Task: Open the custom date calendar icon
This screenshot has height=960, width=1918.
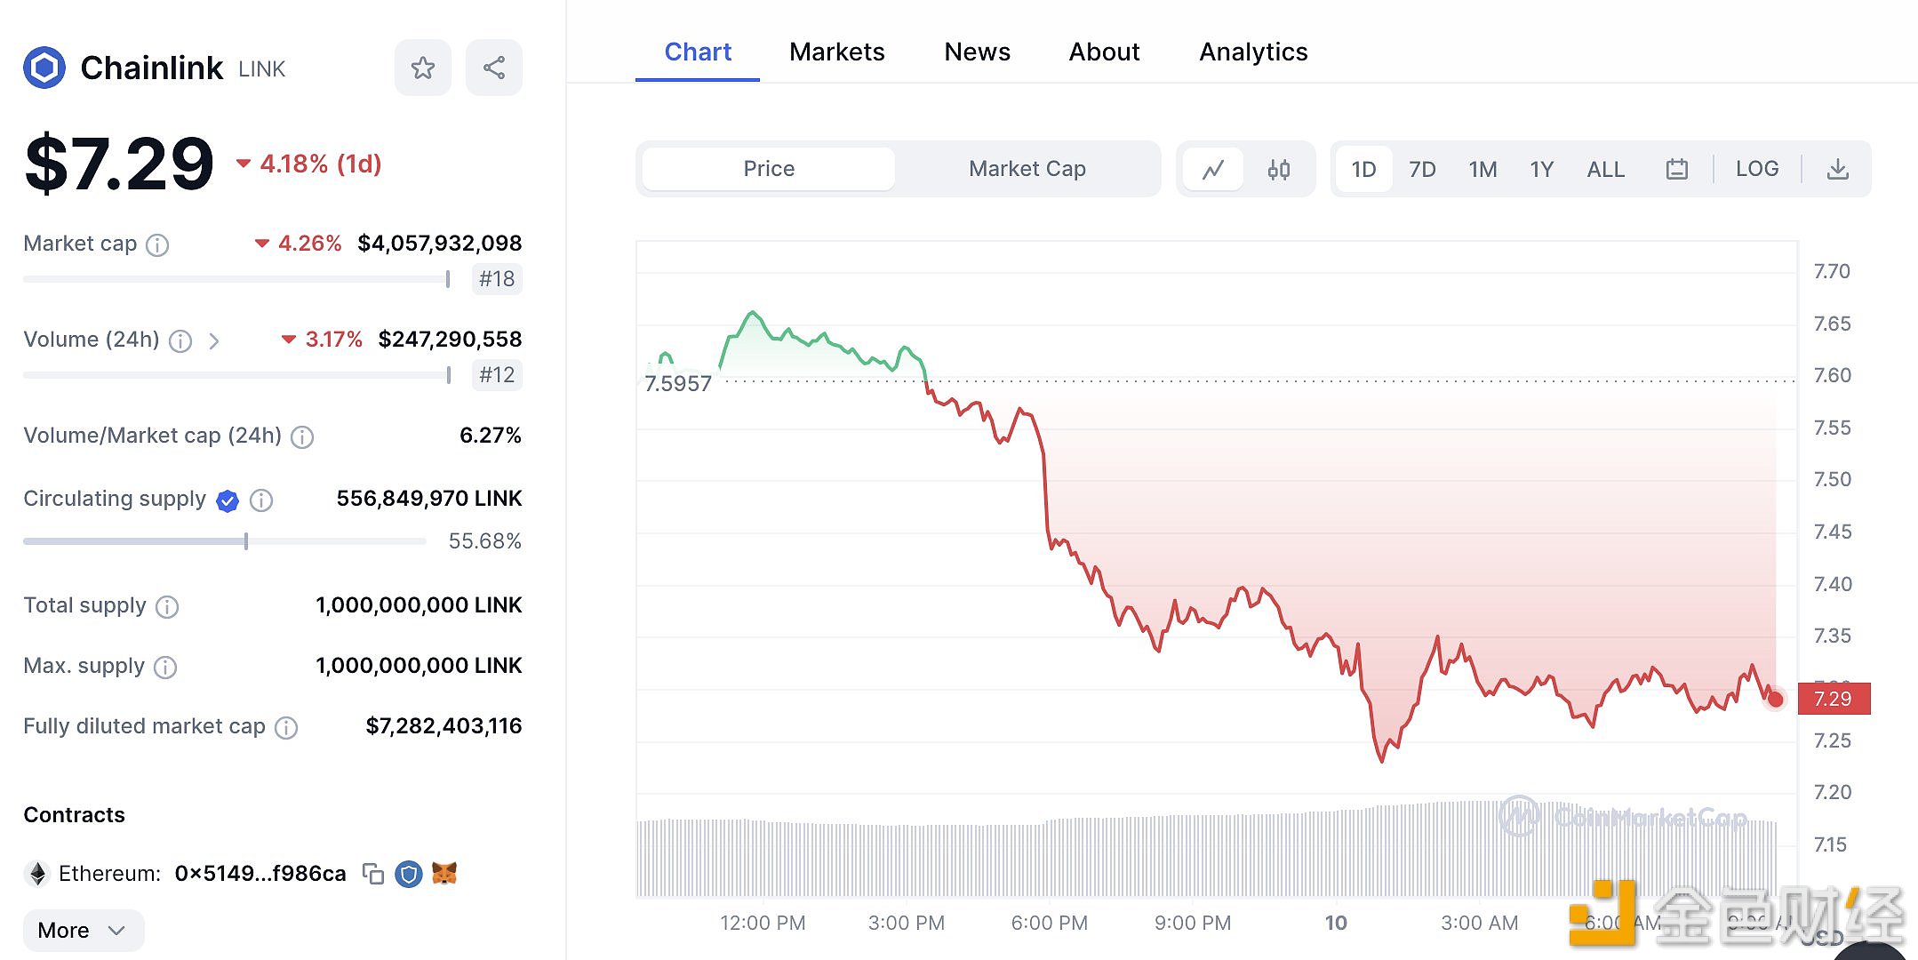Action: click(x=1677, y=169)
